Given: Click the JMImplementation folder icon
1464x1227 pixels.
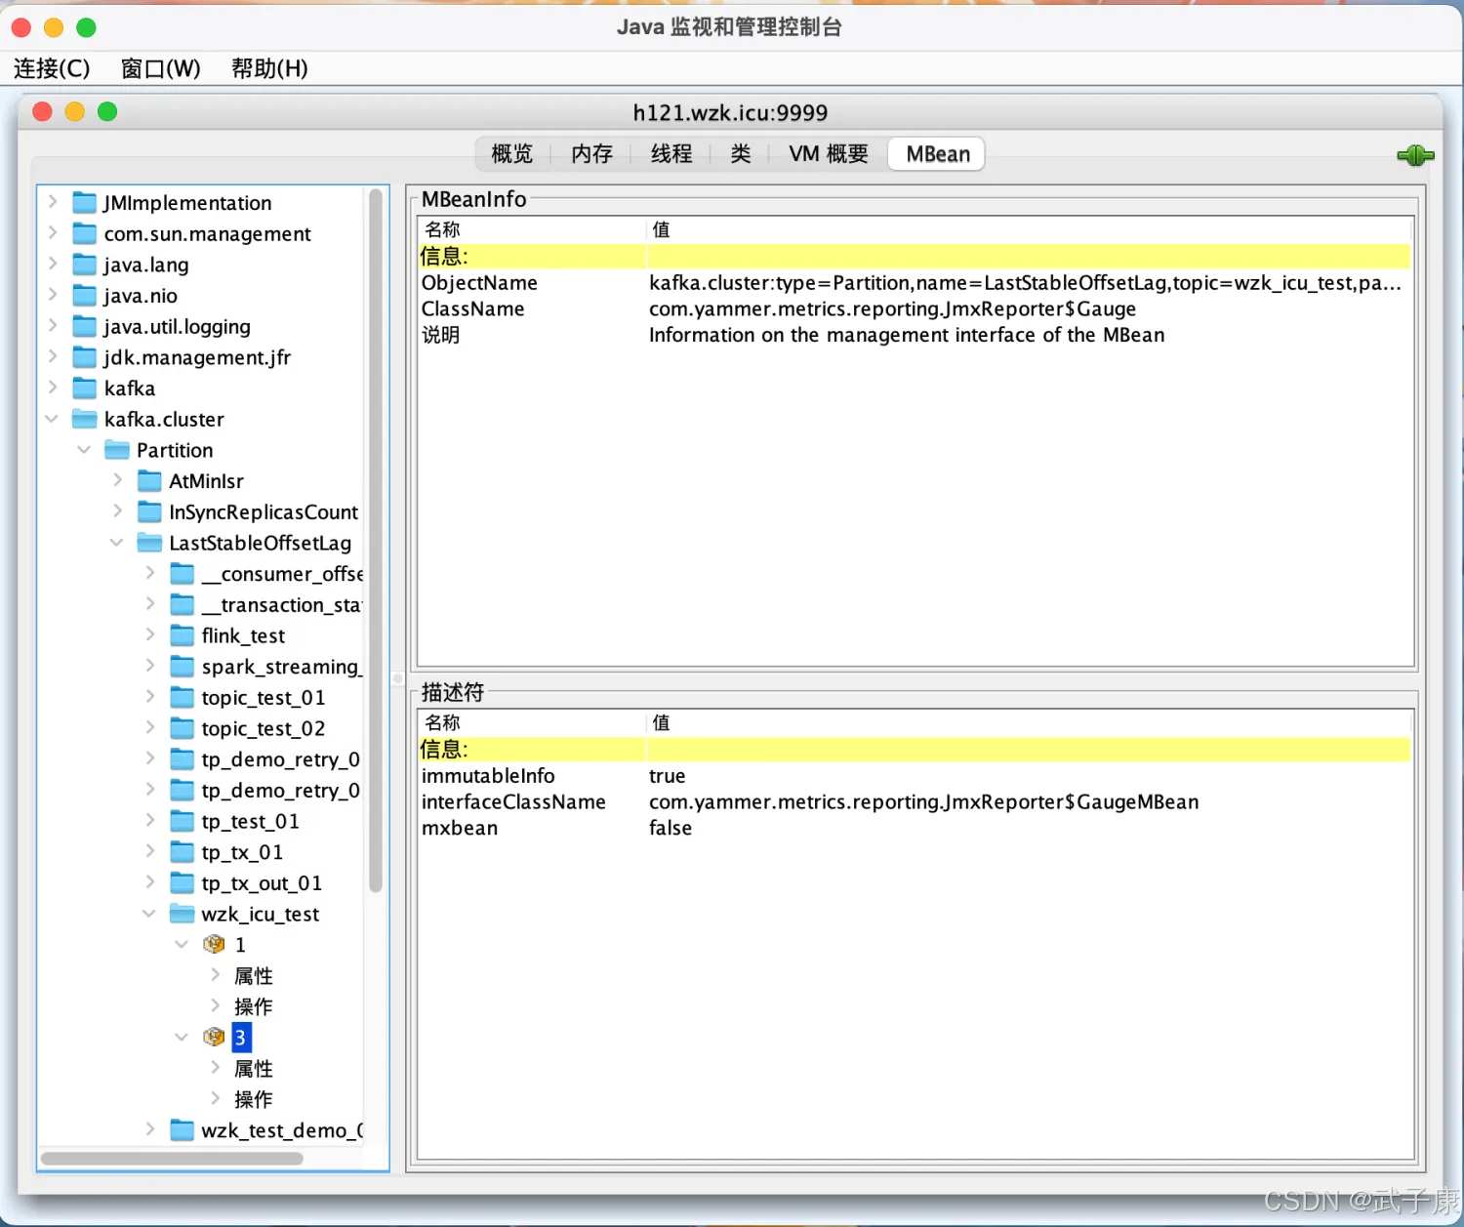Looking at the screenshot, I should coord(85,203).
